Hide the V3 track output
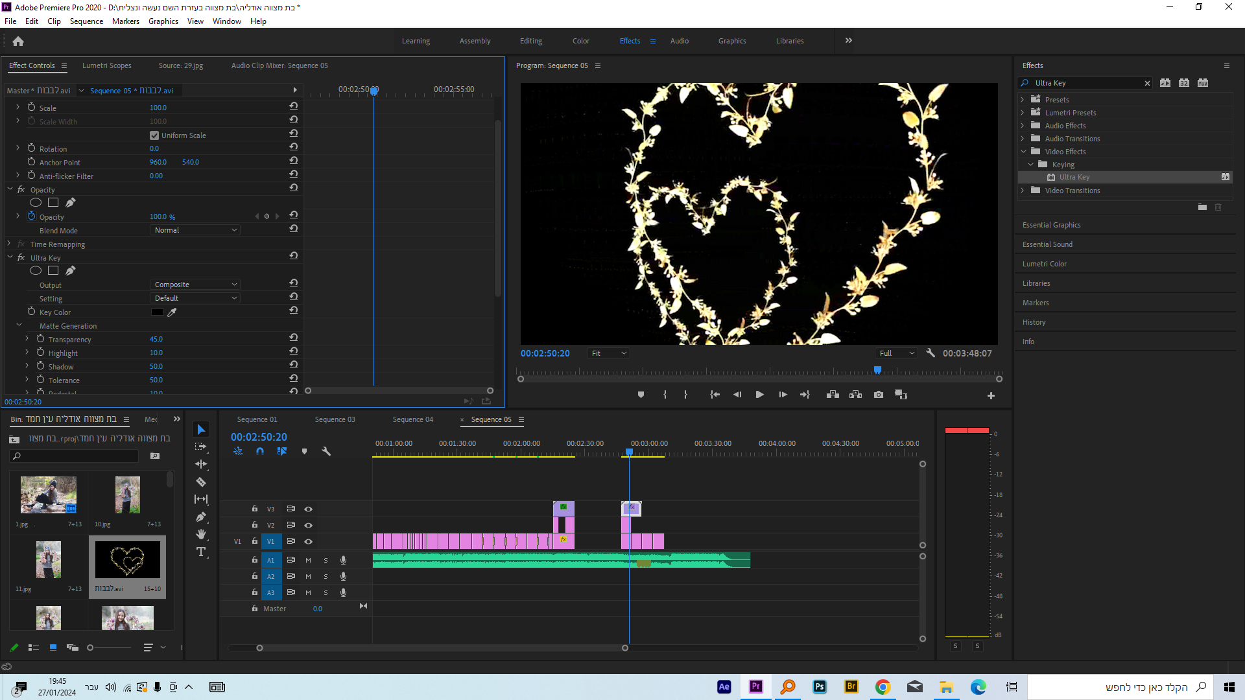This screenshot has height=700, width=1245. point(309,509)
